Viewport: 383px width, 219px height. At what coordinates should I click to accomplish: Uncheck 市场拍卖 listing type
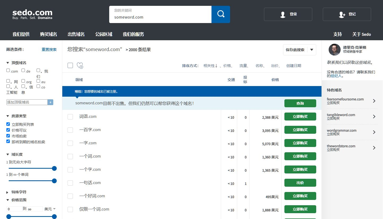click(x=8, y=136)
